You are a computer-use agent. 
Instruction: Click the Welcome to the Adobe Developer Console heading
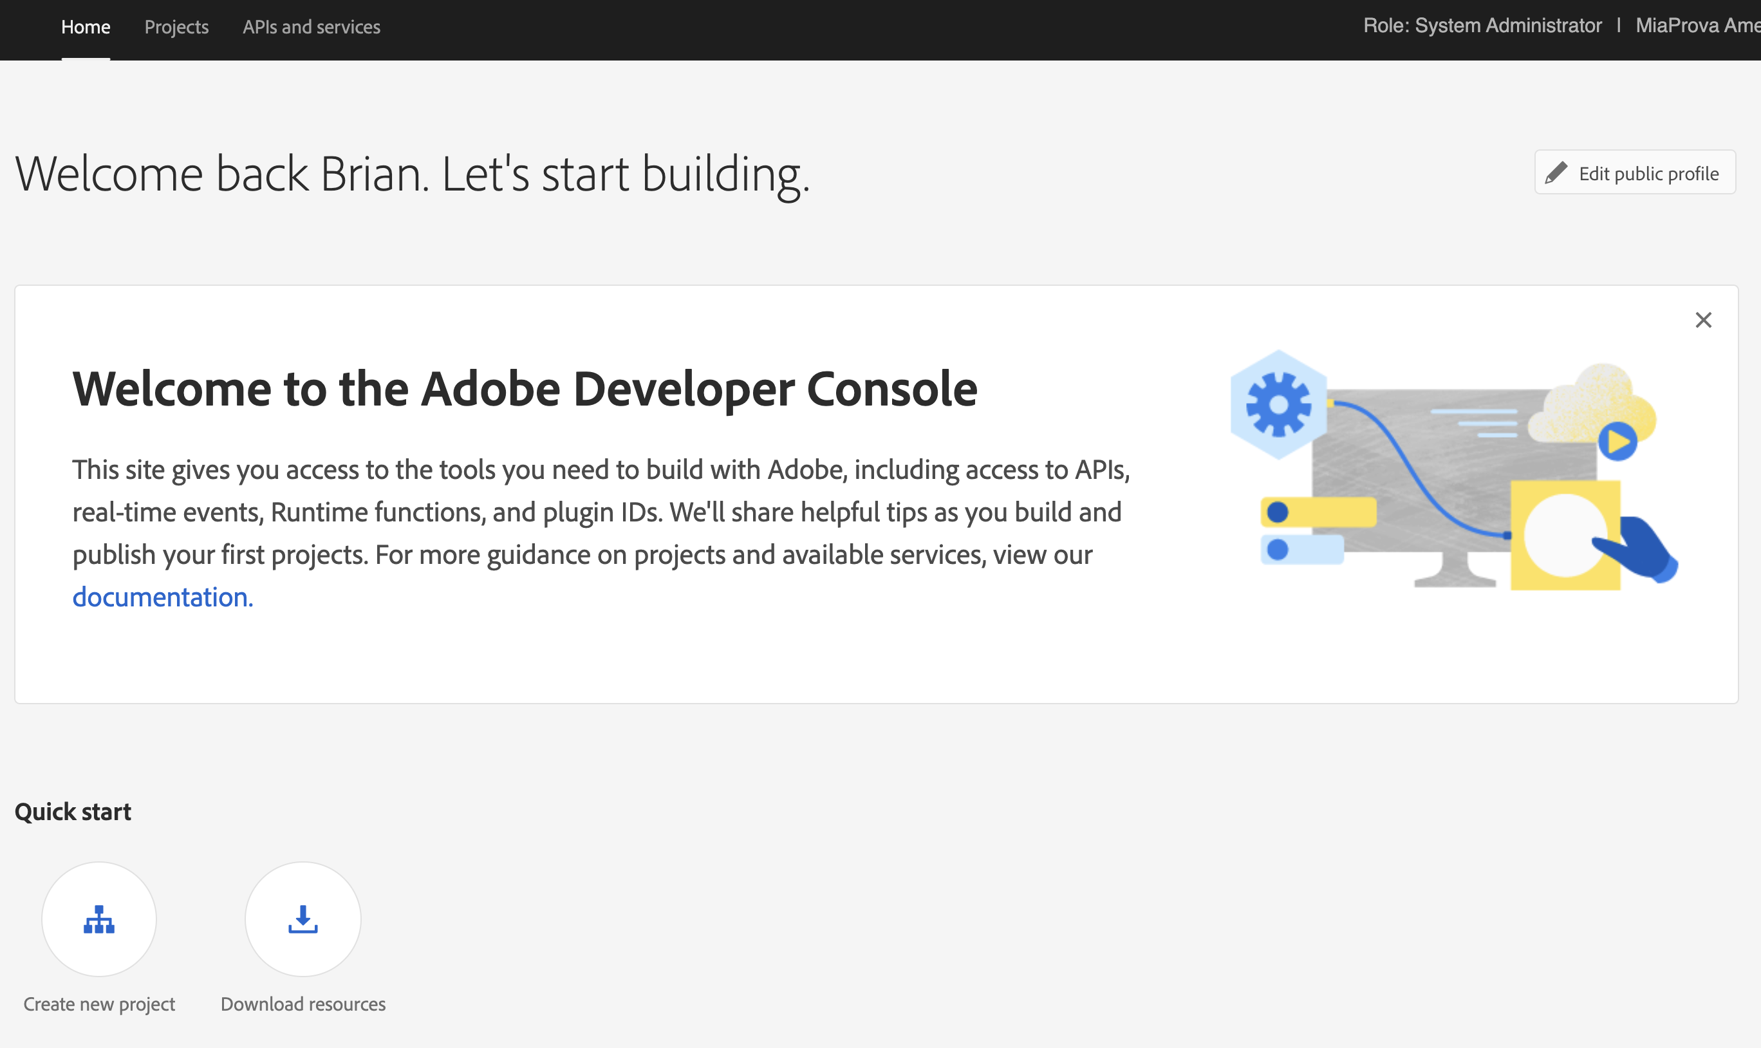coord(525,388)
